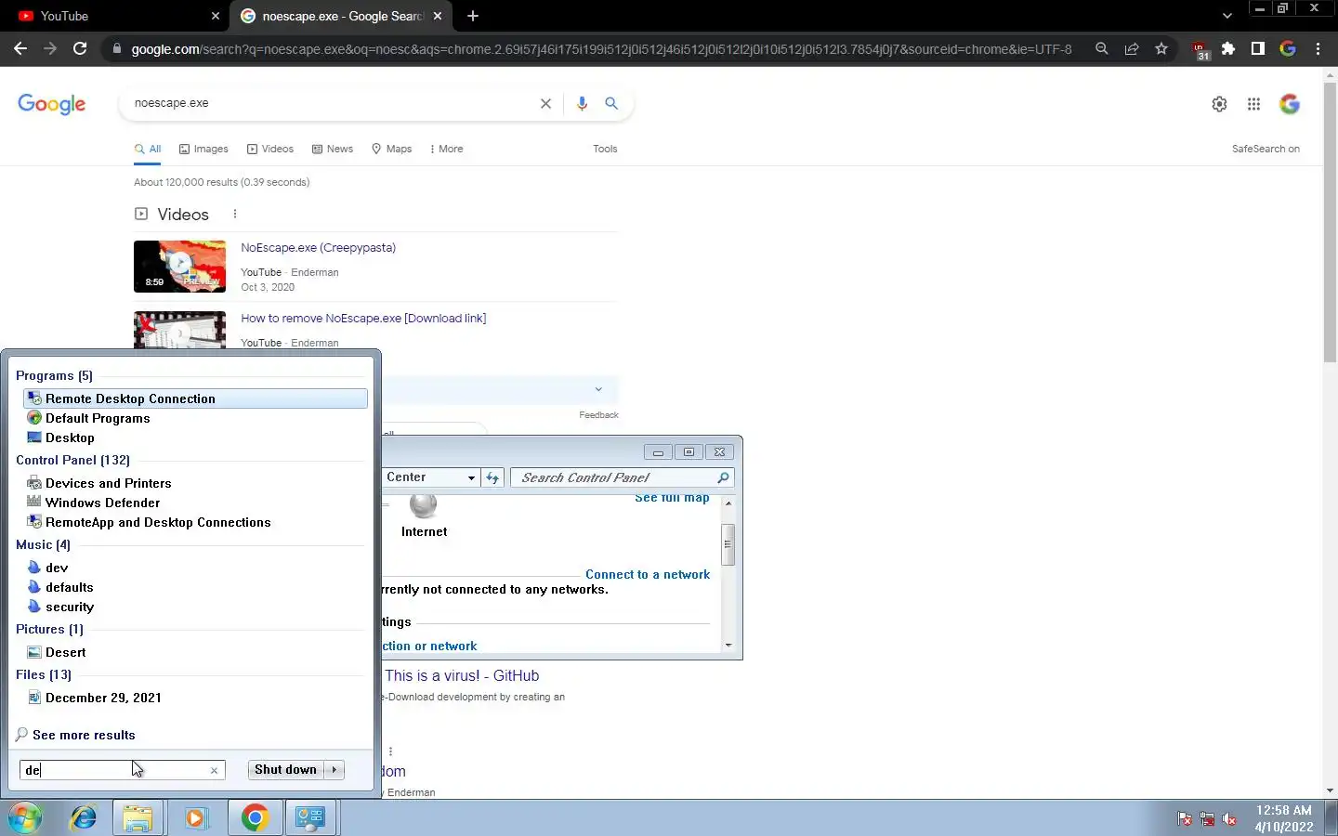Open the Chrome tab search chevron
The image size is (1338, 836).
[1227, 16]
